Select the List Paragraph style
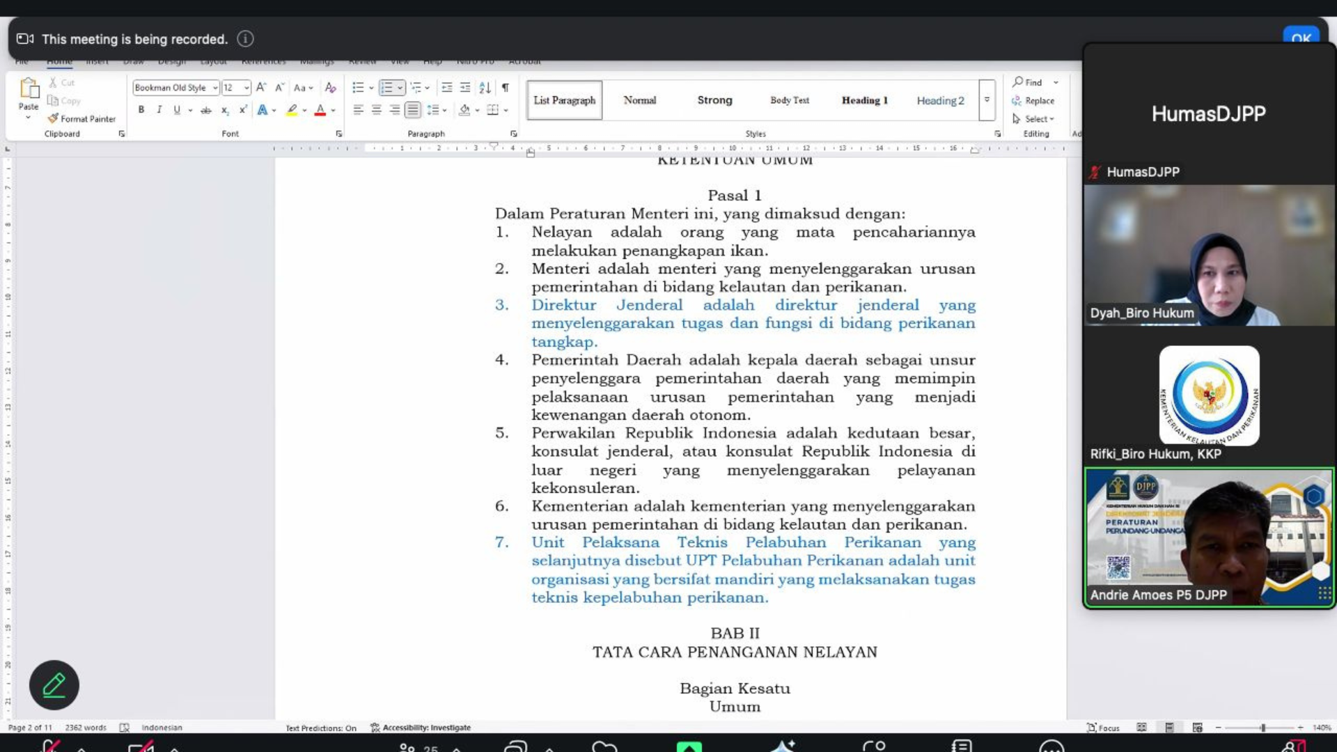 [565, 100]
